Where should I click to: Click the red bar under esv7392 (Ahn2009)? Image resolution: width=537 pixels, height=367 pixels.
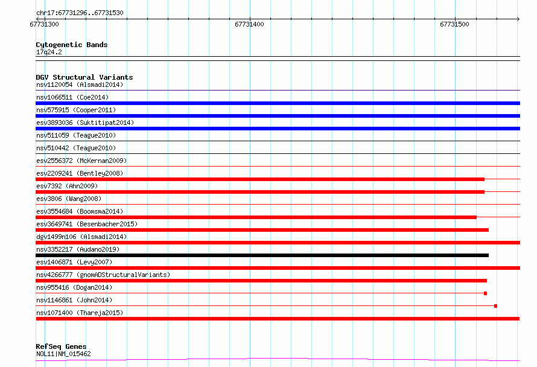tap(260, 192)
